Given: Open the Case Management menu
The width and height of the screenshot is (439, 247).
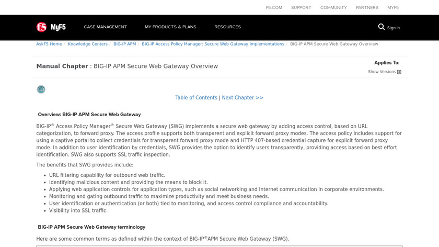Looking at the screenshot, I should coord(105,27).
